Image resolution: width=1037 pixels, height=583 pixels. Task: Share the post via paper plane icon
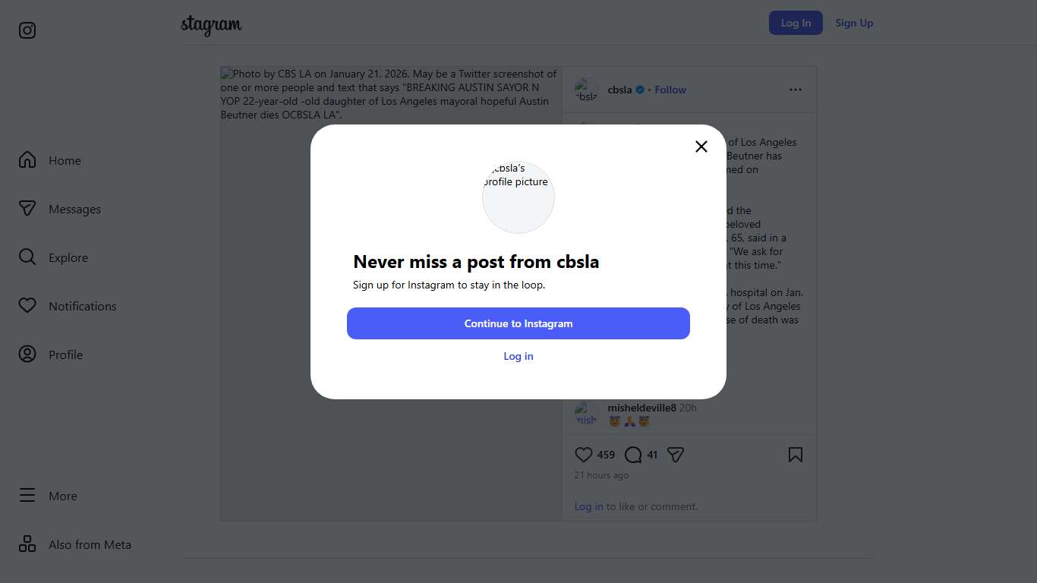pyautogui.click(x=676, y=455)
